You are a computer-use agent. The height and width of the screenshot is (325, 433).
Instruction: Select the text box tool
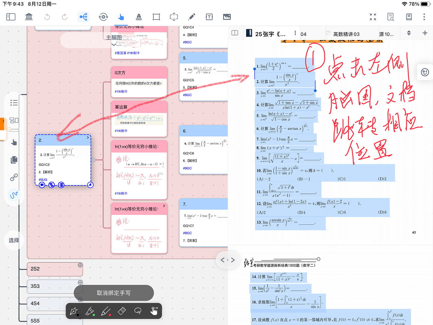point(209,17)
